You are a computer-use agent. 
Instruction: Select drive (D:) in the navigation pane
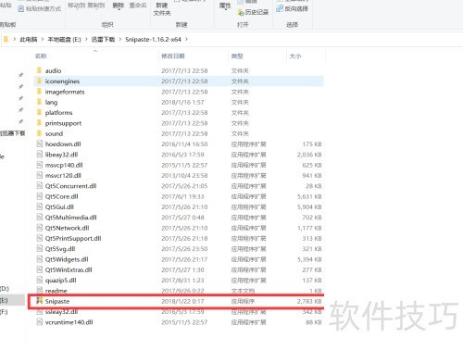coord(5,289)
